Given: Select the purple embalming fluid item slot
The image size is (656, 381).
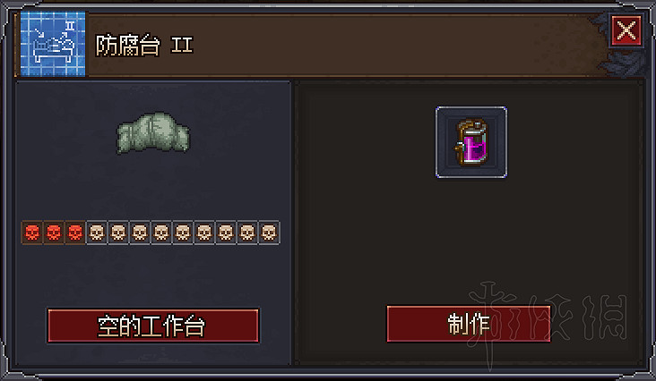Looking at the screenshot, I should 471,142.
